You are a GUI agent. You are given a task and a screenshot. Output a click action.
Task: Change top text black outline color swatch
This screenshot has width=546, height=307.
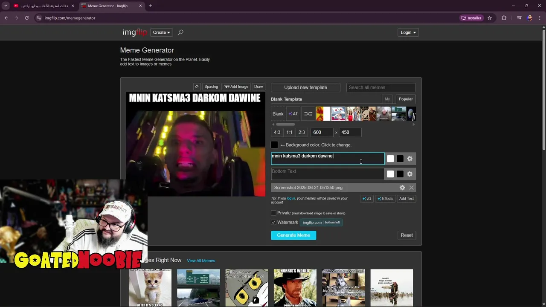[400, 159]
